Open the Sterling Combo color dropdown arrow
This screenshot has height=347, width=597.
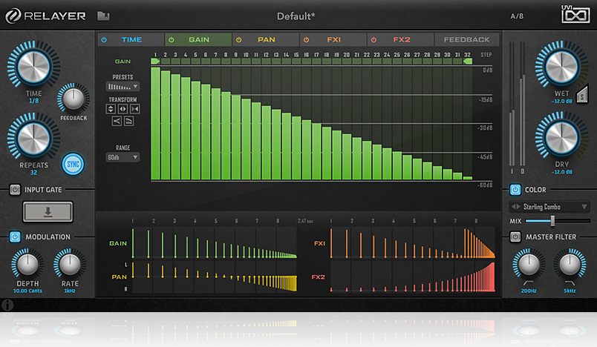(584, 206)
